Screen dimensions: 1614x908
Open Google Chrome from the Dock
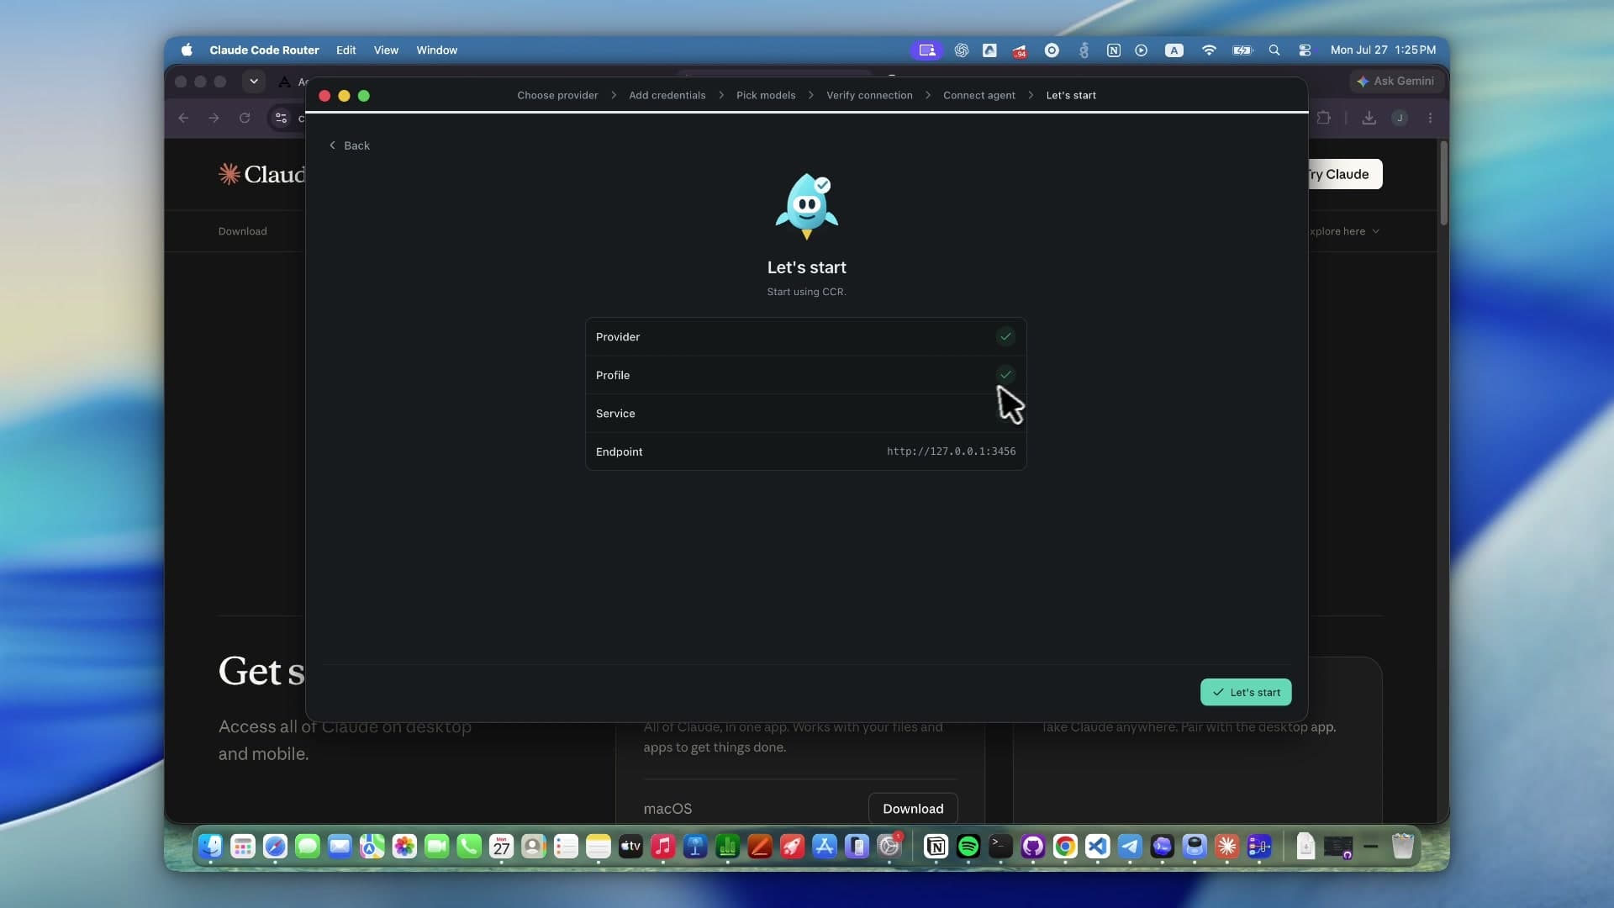coord(1065,846)
